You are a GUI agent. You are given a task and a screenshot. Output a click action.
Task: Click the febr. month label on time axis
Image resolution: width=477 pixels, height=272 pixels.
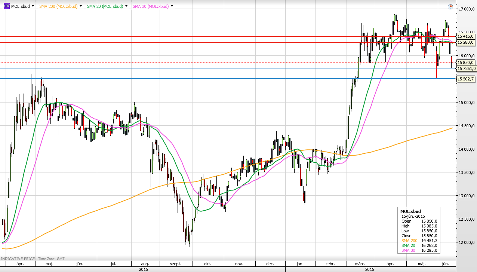click(330, 263)
